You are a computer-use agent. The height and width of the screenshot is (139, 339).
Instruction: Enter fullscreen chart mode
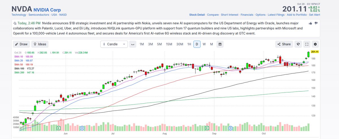(x=307, y=44)
